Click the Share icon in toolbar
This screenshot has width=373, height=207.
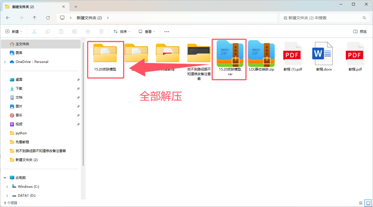point(88,32)
